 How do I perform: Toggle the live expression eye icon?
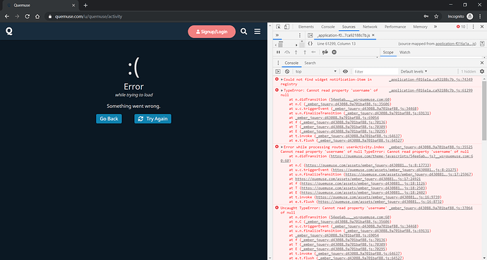[345, 72]
